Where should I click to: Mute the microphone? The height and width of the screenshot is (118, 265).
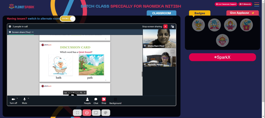(x=24, y=101)
